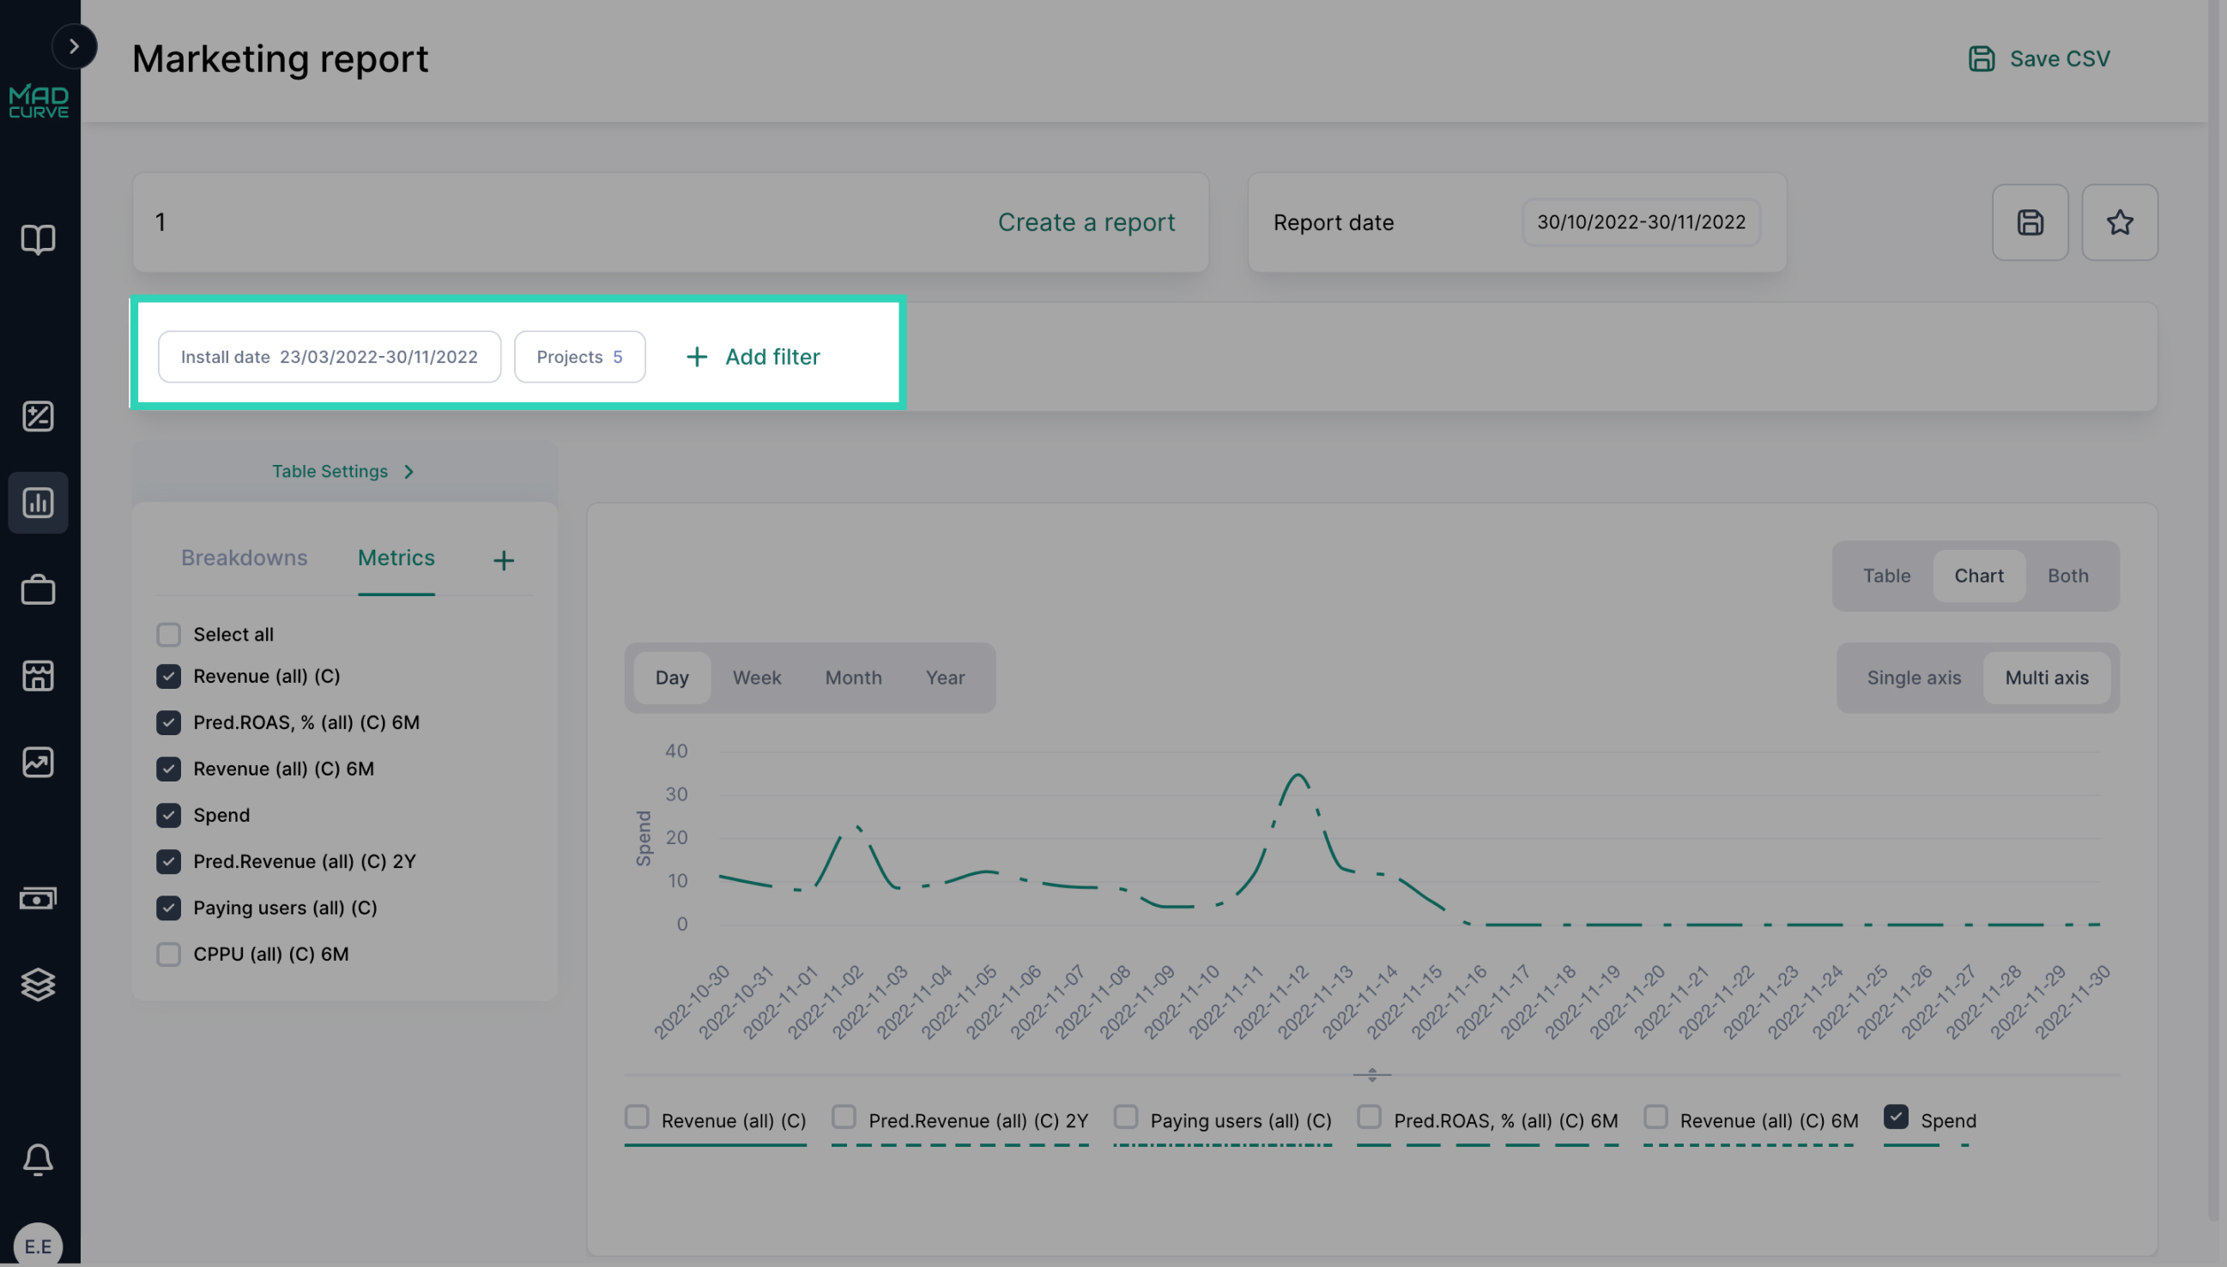
Task: Click the layers icon in the sidebar
Action: 39,984
